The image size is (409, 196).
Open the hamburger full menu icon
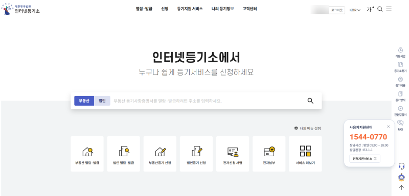tap(389, 9)
